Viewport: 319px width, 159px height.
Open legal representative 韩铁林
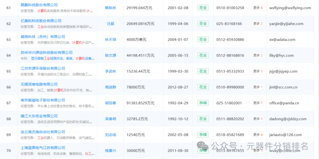110,8
